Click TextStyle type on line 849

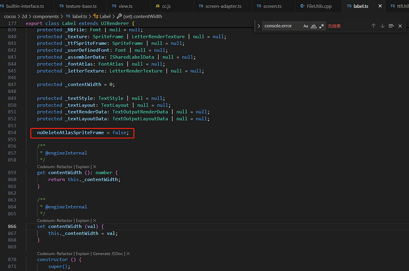(111, 98)
